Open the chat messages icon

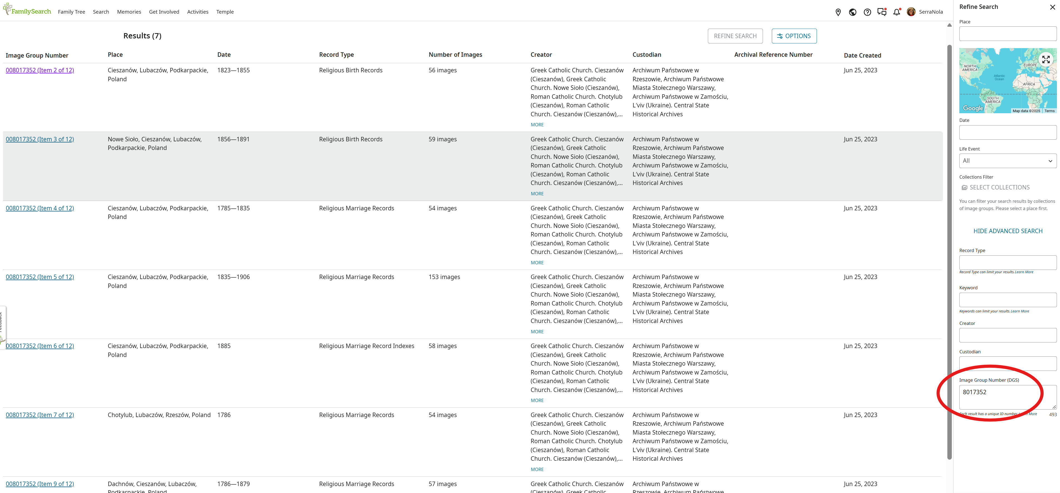pyautogui.click(x=881, y=12)
